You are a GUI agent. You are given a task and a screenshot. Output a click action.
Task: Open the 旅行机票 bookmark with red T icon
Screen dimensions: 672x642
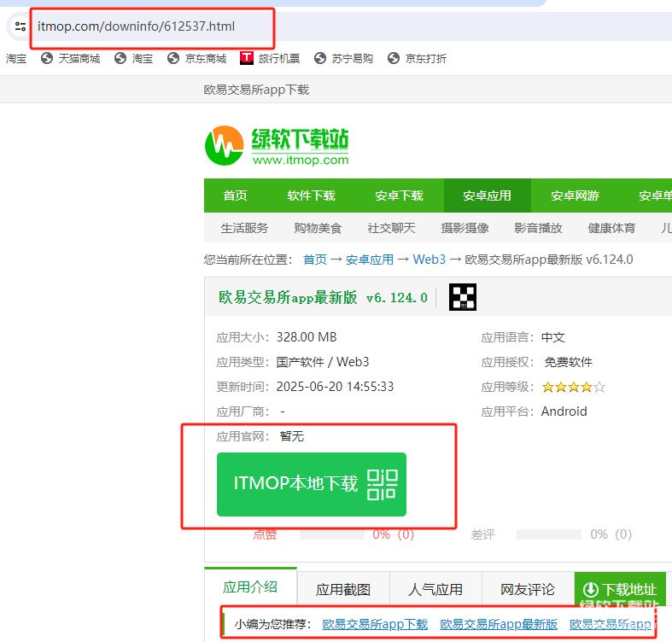270,58
